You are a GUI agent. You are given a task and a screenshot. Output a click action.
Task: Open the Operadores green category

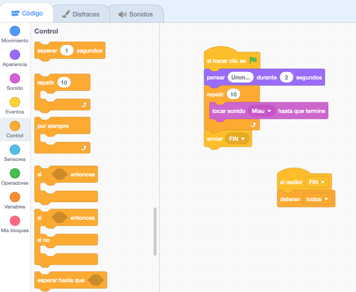pos(15,174)
